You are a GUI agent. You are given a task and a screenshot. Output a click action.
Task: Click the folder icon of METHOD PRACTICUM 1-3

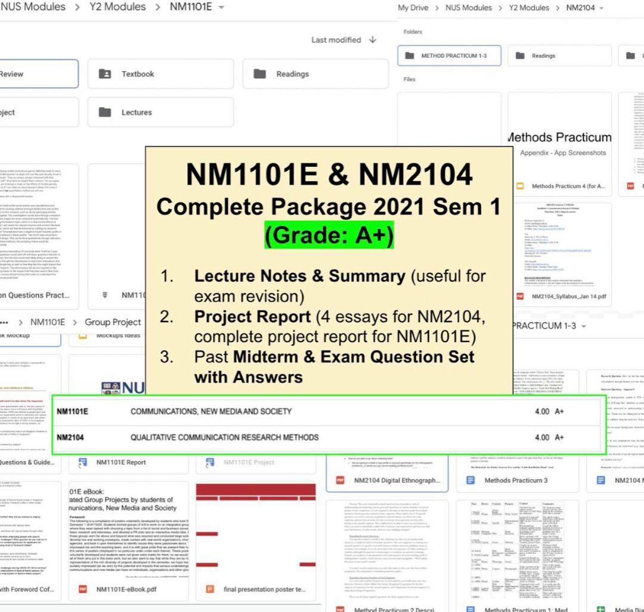[410, 55]
